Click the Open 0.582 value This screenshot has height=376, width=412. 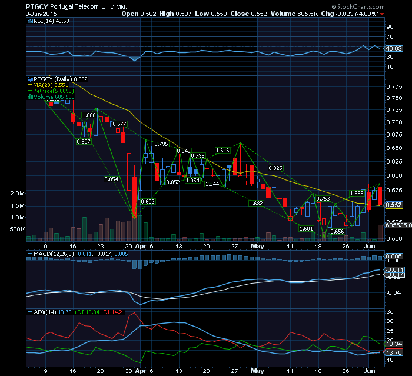pos(139,14)
